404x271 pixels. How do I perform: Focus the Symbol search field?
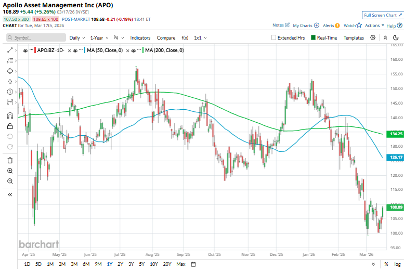36,37
